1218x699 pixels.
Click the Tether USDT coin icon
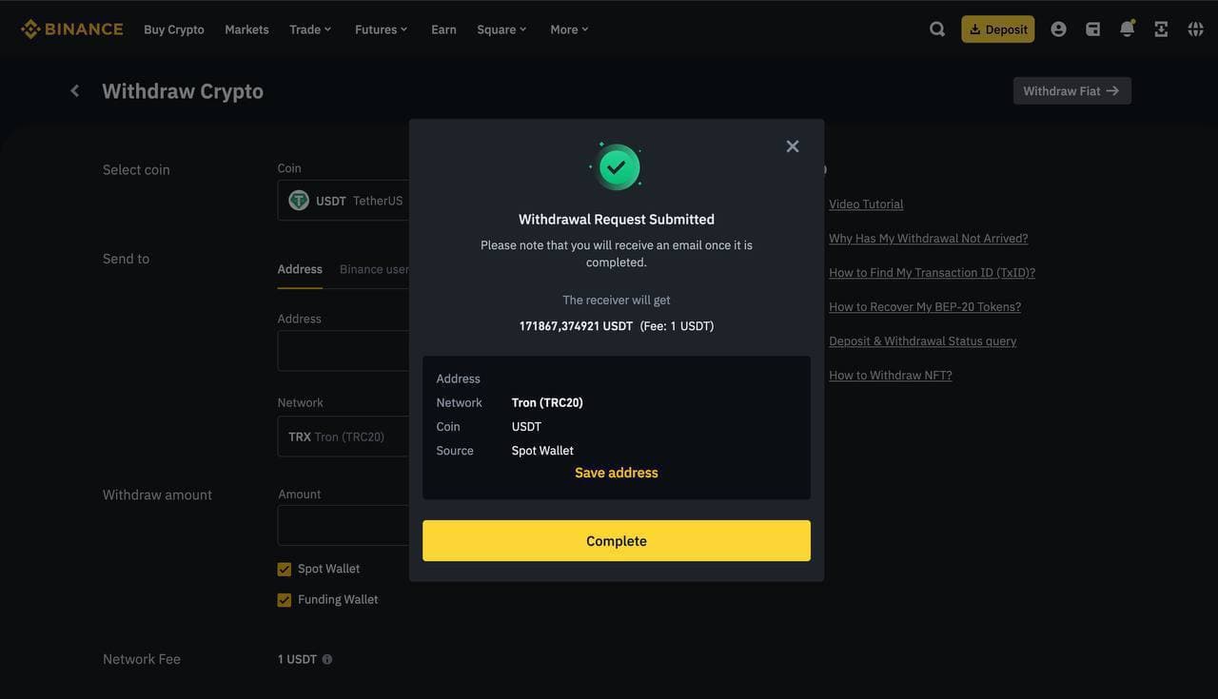tap(299, 201)
